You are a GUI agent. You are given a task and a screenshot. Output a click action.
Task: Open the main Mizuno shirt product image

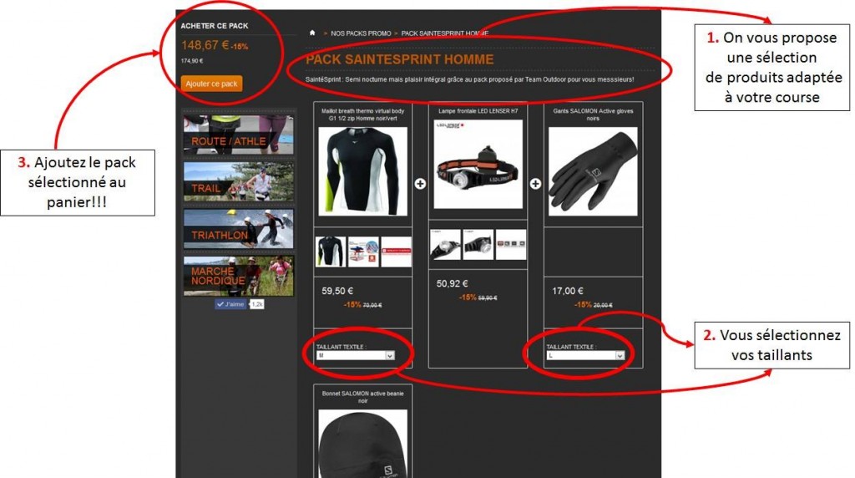pyautogui.click(x=362, y=171)
